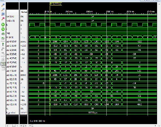Go to latest time green icon

(x=3, y=29)
